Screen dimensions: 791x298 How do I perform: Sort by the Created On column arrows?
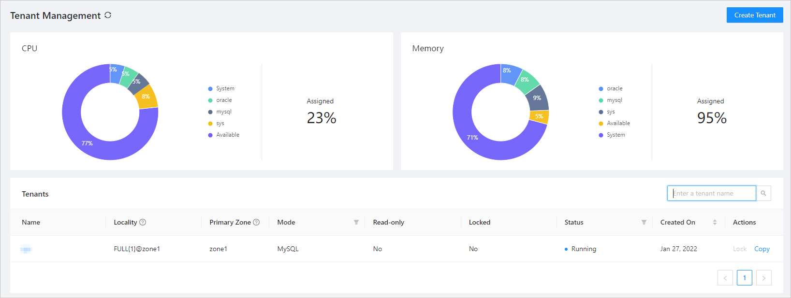pos(715,222)
